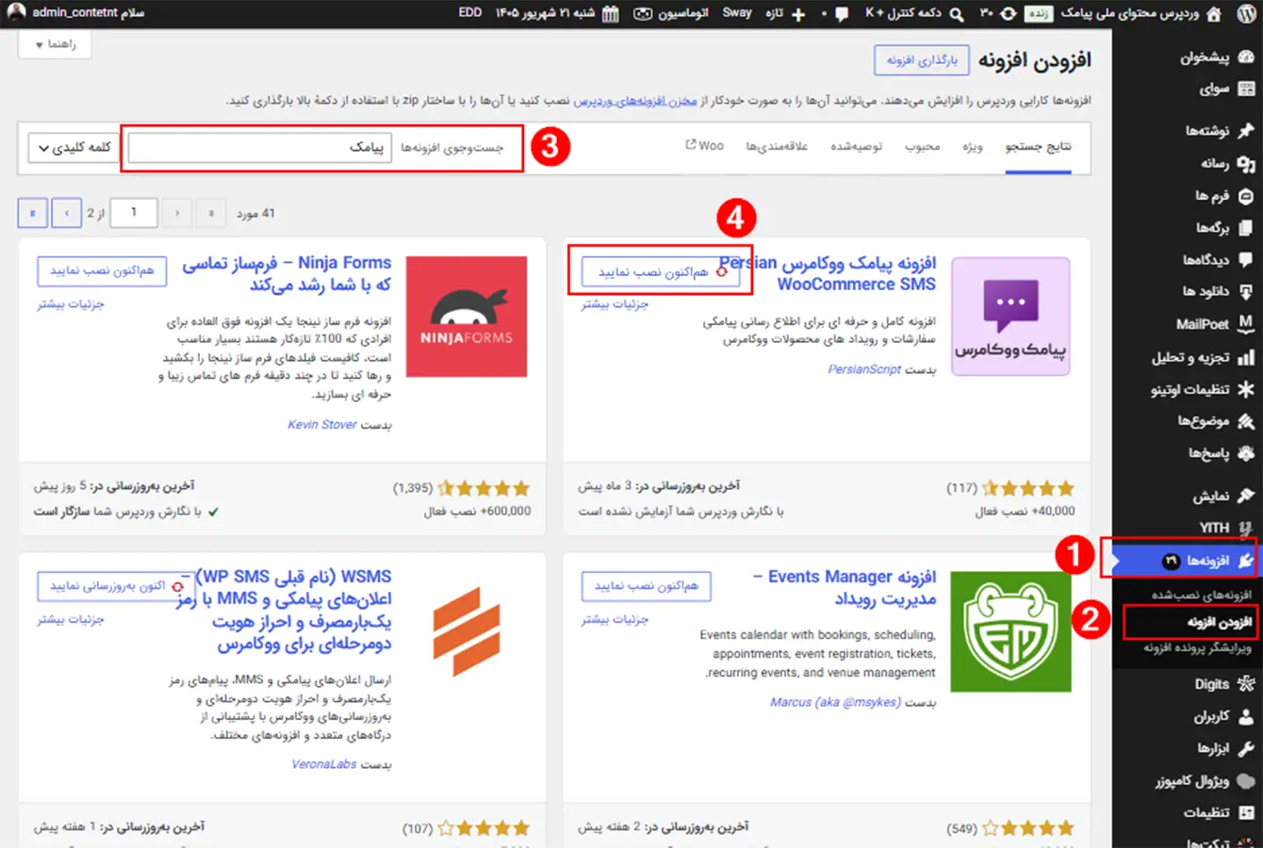
Task: Switch to the ویژه featured tab
Action: [x=972, y=147]
